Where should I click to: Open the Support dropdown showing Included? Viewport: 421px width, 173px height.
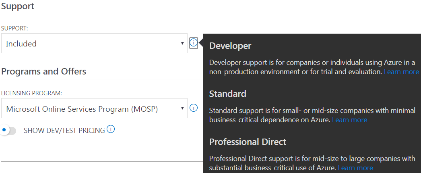(94, 43)
